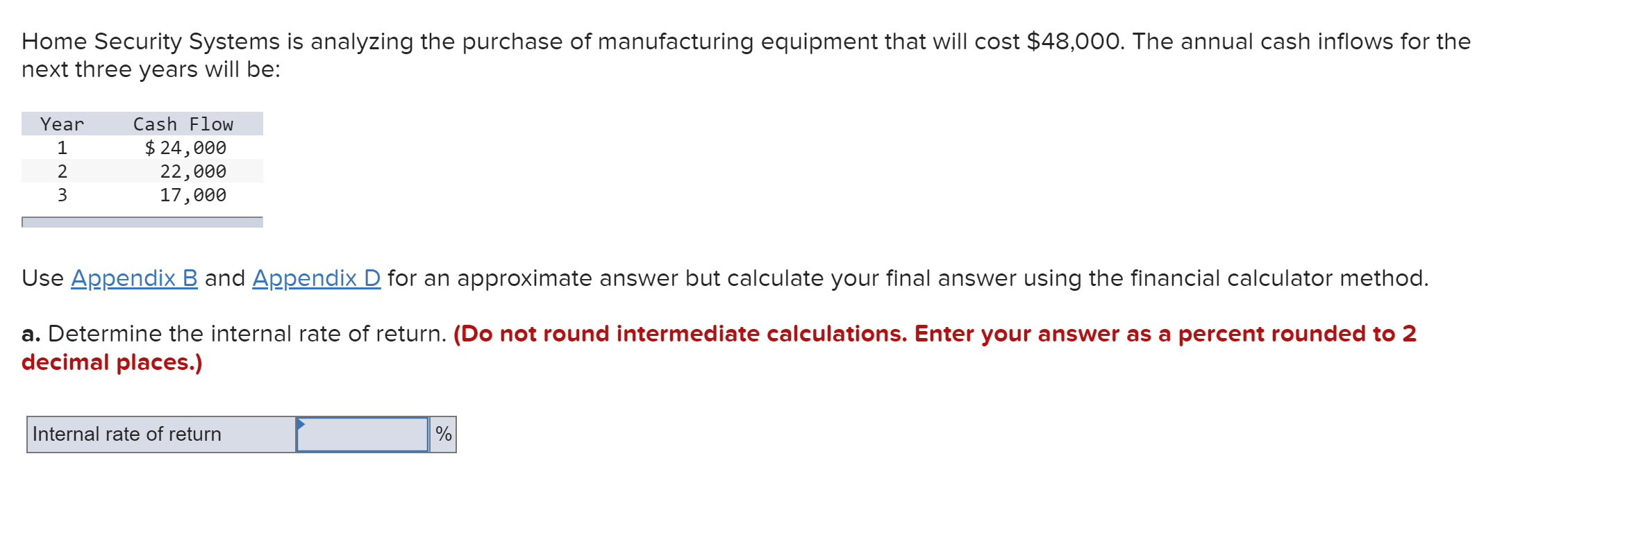Select Year 2 in the table

(x=62, y=171)
